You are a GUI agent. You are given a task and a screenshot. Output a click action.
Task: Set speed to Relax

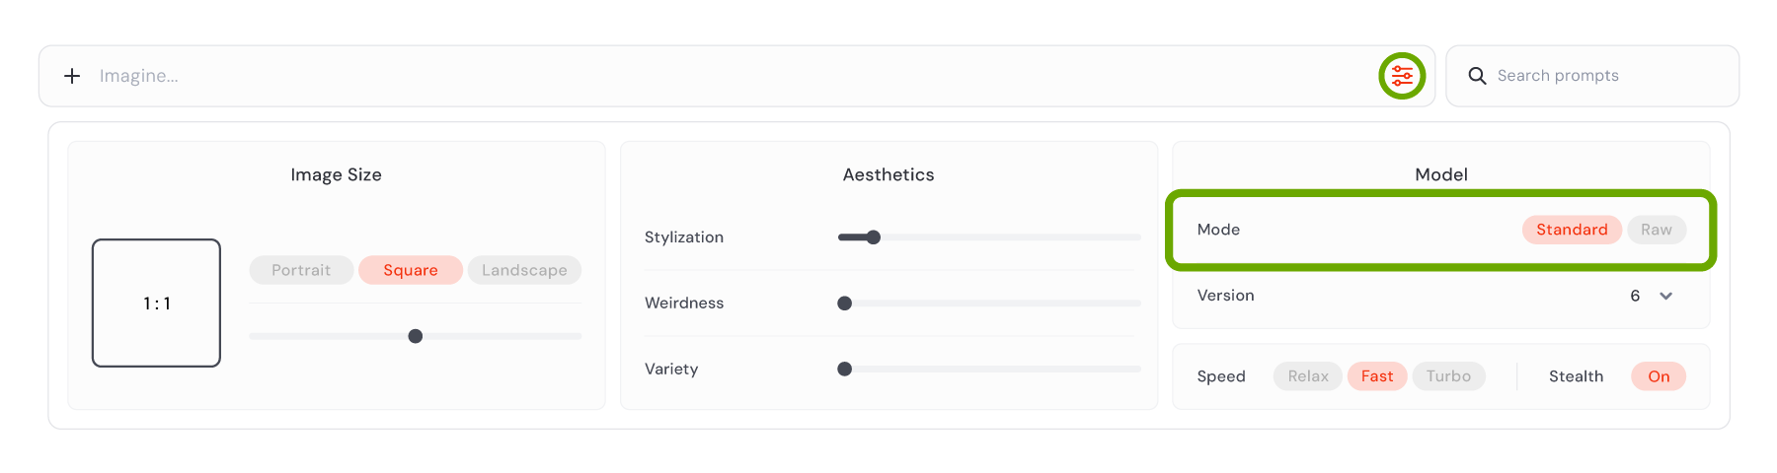[1308, 376]
